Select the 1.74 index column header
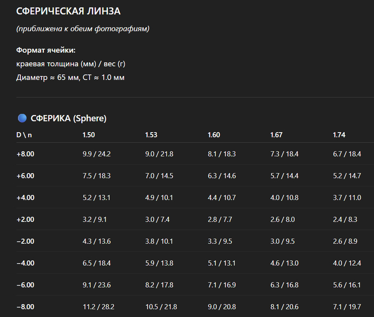The width and height of the screenshot is (374, 317). [339, 135]
